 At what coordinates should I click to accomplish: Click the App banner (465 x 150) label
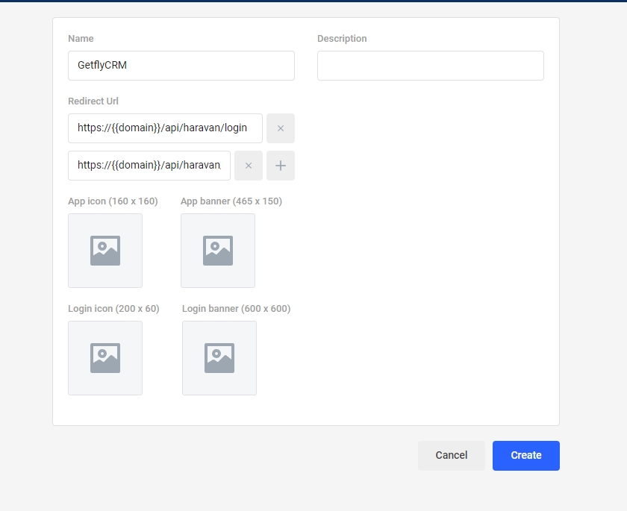(231, 201)
